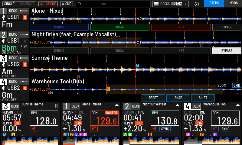Click the list icon next to DECKS

click(156, 4)
